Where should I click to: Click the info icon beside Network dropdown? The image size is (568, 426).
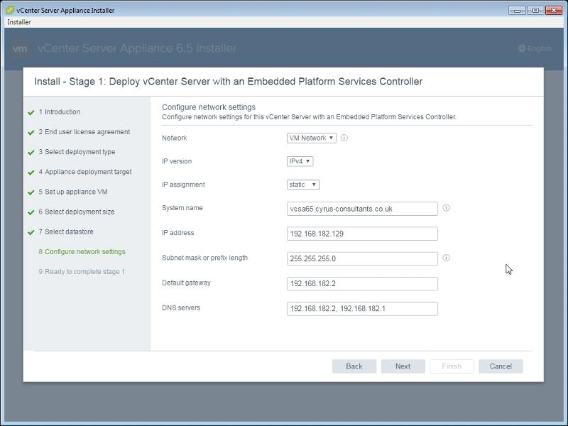point(344,138)
